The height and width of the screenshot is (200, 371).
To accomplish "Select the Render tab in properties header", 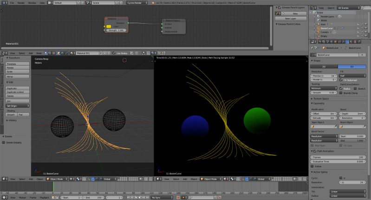I will coord(320,42).
